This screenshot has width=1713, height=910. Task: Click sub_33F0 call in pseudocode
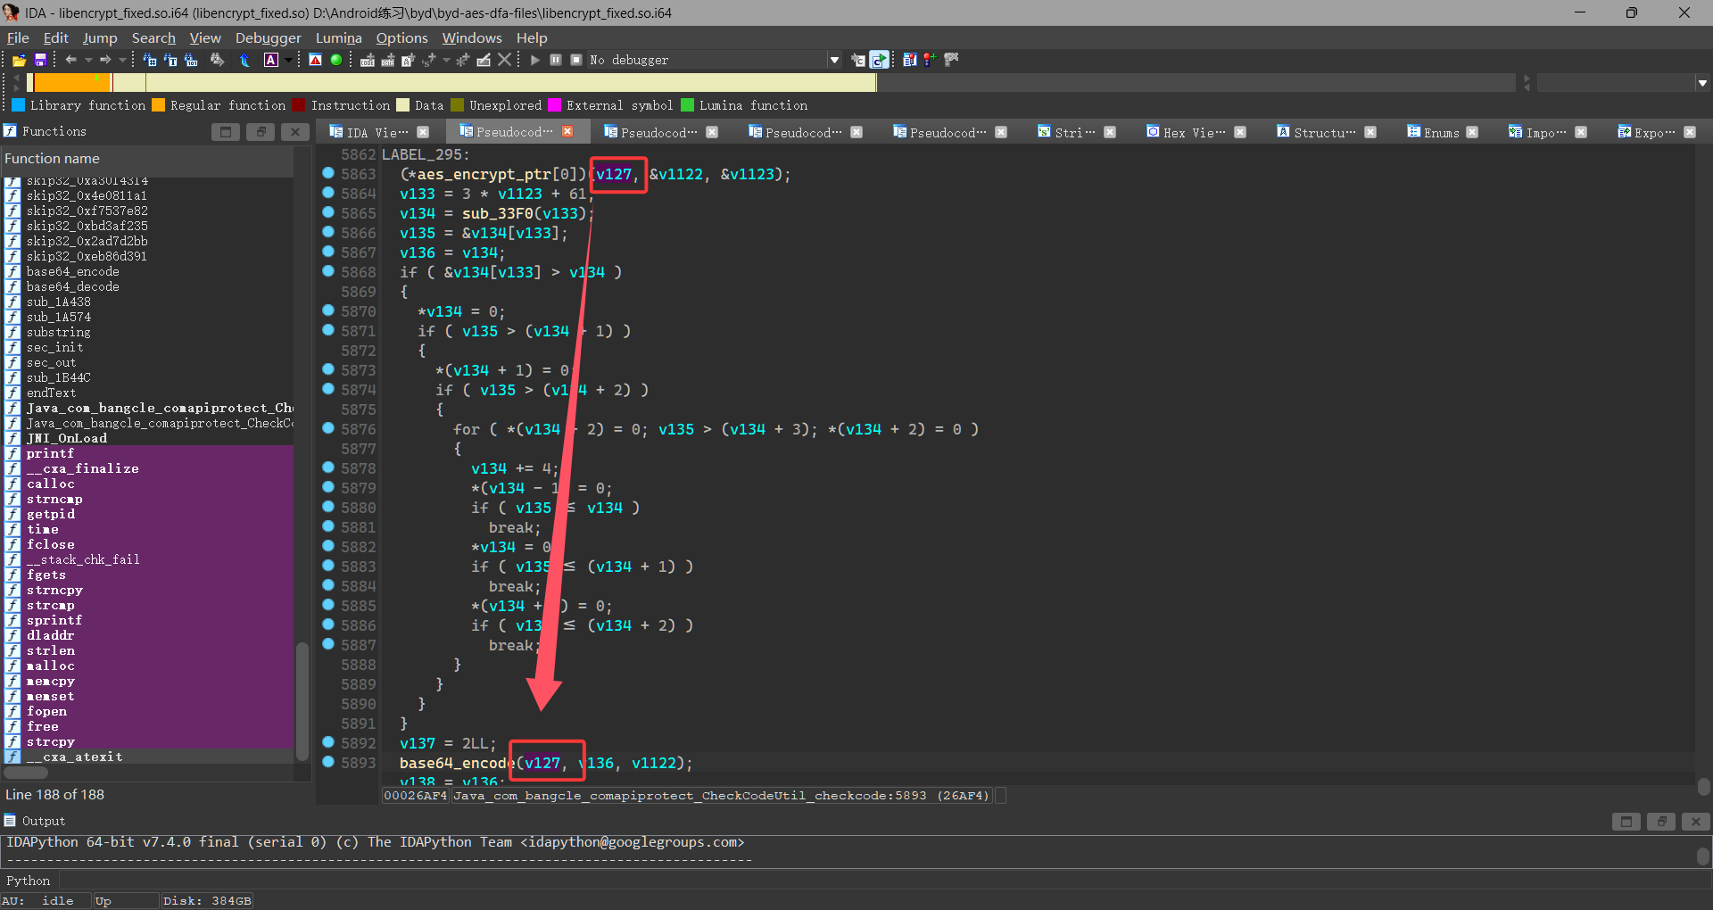pyautogui.click(x=497, y=213)
